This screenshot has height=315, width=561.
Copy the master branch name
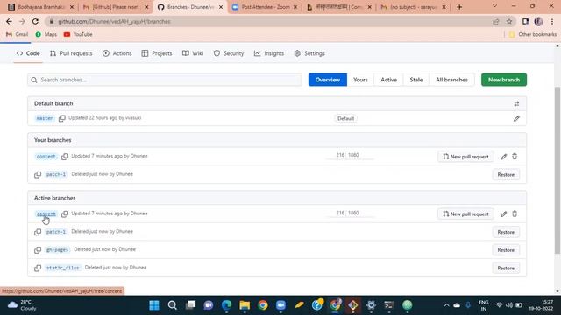(62, 118)
